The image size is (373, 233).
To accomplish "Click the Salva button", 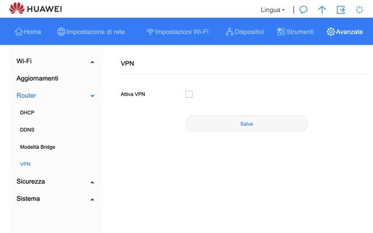I will point(246,124).
